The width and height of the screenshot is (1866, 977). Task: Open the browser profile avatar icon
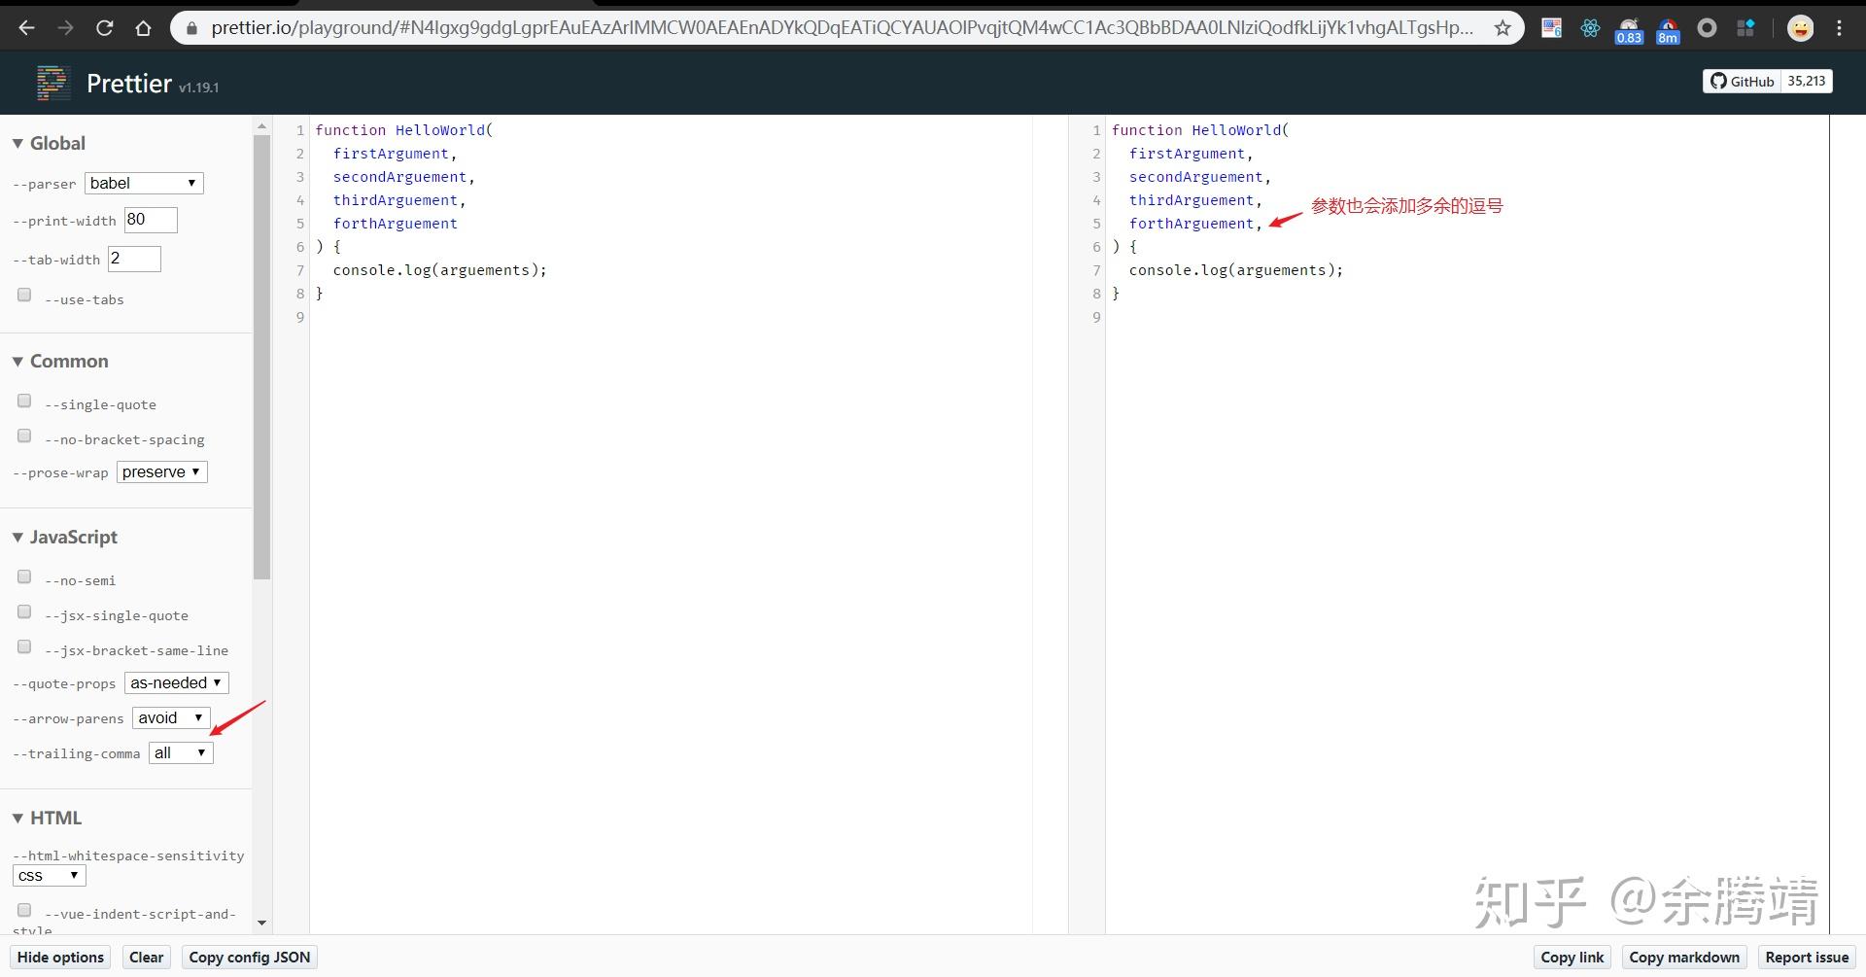point(1800,28)
